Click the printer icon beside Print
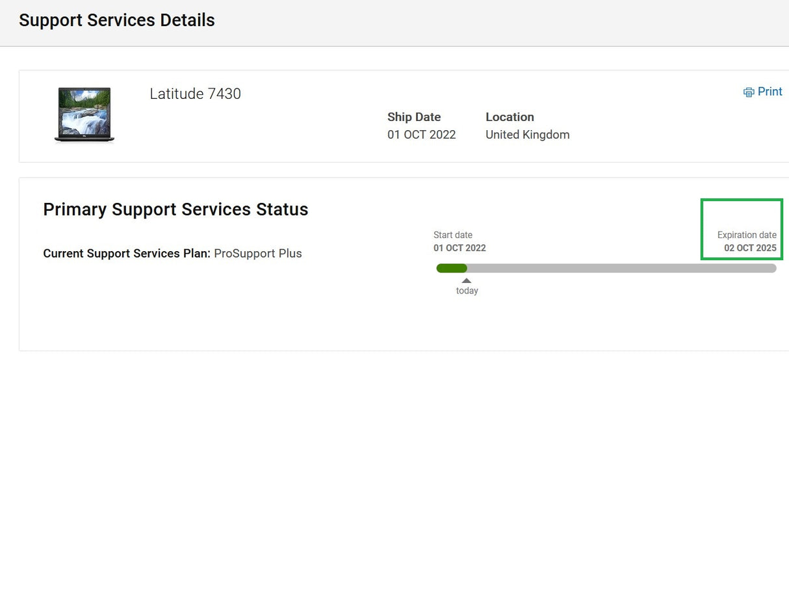 pyautogui.click(x=749, y=92)
